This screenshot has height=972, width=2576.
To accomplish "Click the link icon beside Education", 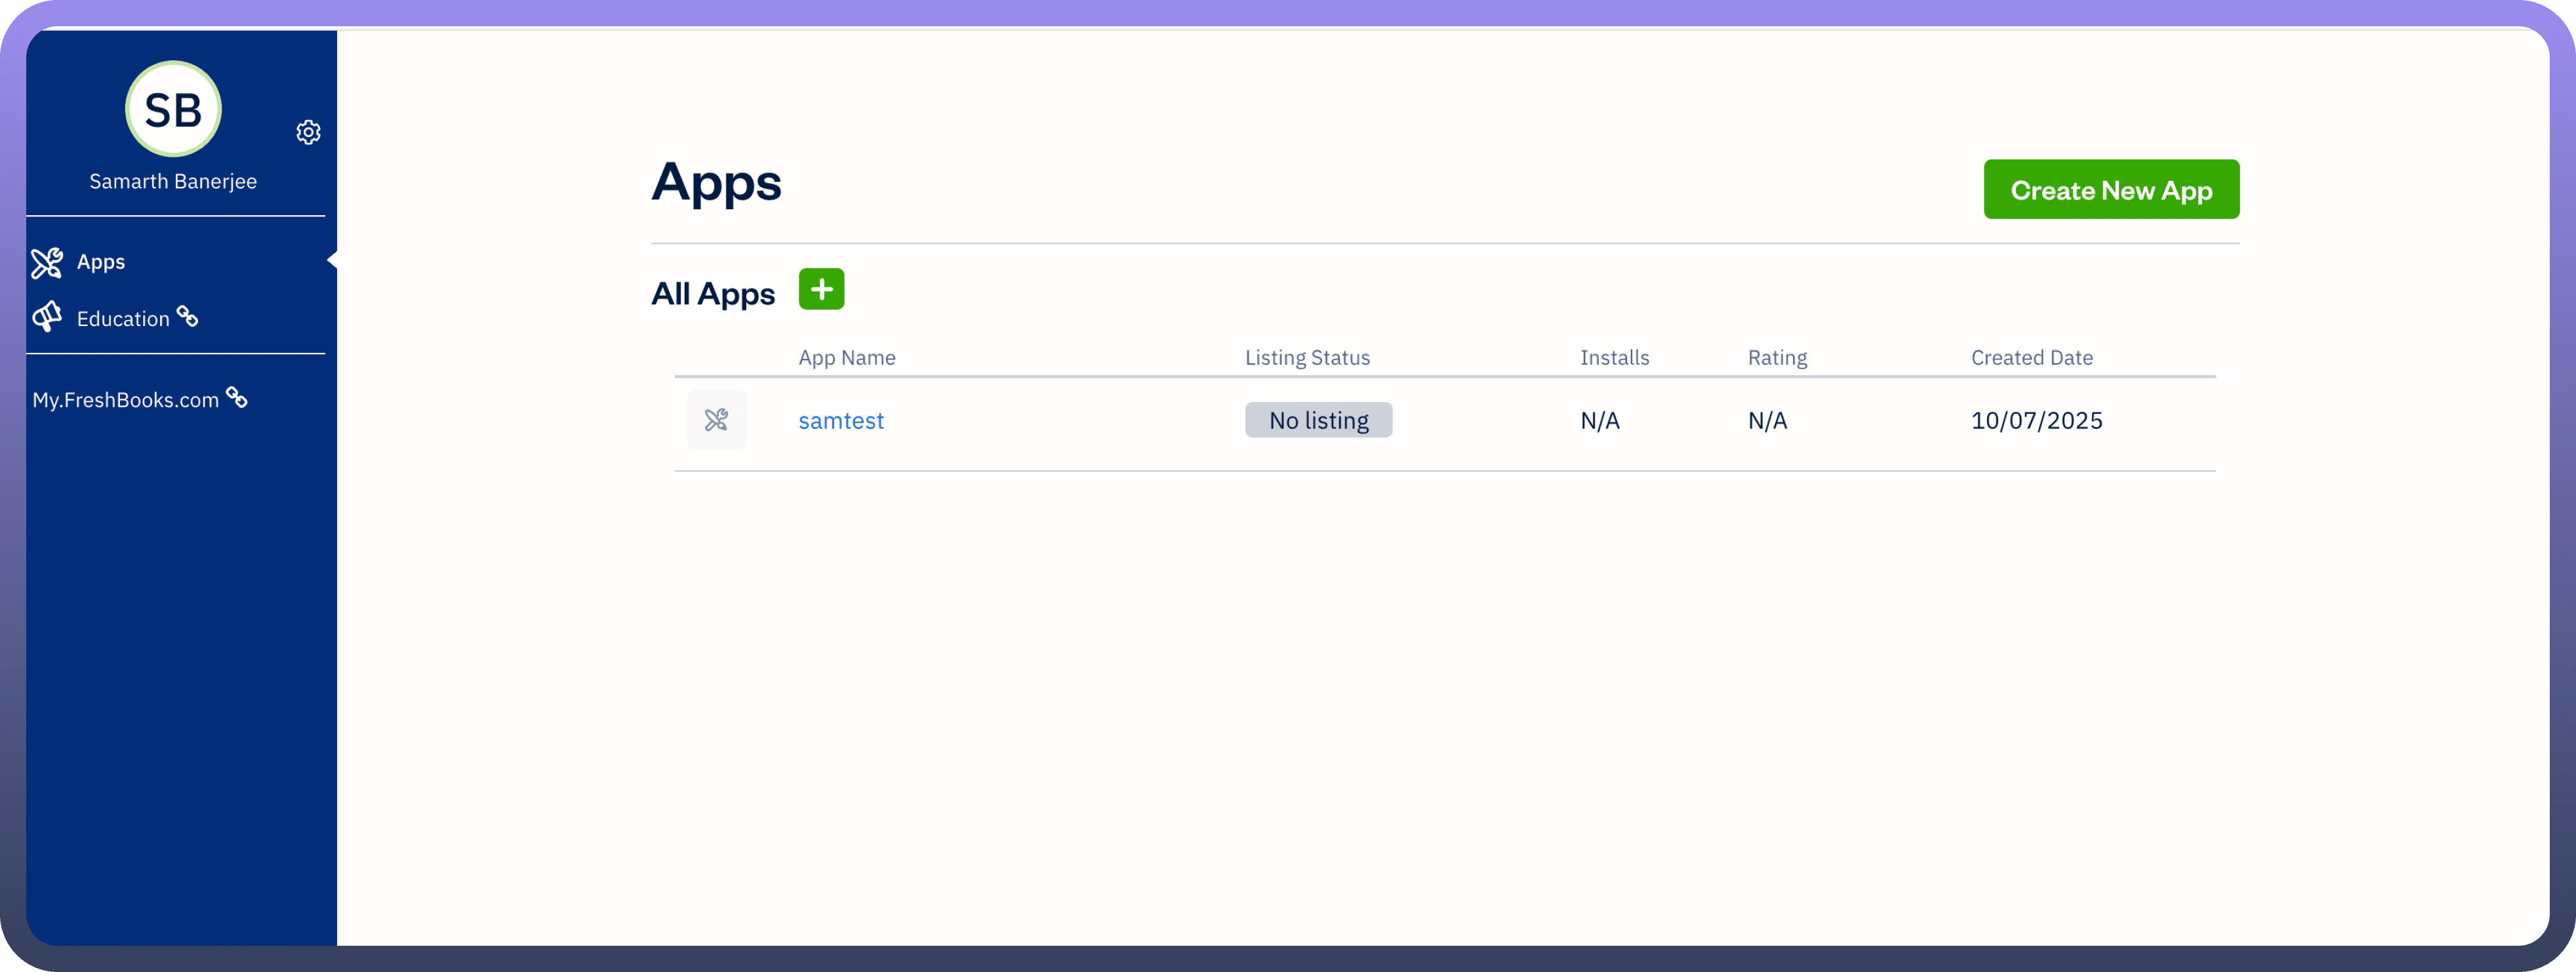I will 188,316.
